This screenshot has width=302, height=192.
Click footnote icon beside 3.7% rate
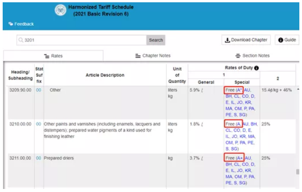[x=202, y=158]
